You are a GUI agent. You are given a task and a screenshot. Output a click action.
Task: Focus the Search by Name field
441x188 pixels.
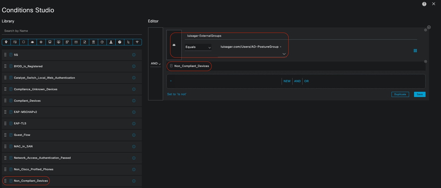72,31
